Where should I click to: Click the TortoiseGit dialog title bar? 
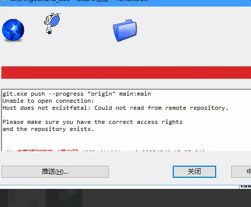(125, 3)
